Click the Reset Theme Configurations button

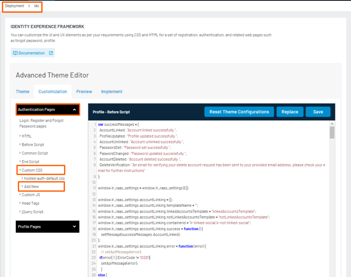[x=239, y=112]
